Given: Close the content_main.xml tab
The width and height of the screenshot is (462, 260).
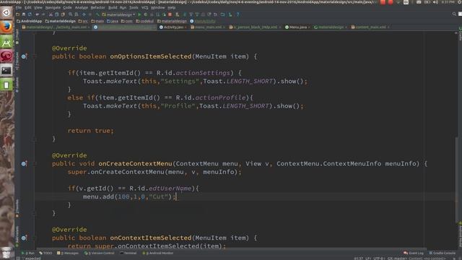Looking at the screenshot, I should pos(388,27).
